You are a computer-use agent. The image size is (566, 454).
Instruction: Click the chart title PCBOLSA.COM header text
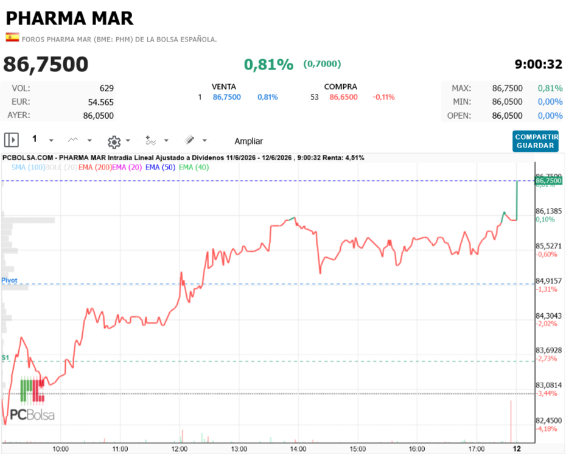click(183, 158)
